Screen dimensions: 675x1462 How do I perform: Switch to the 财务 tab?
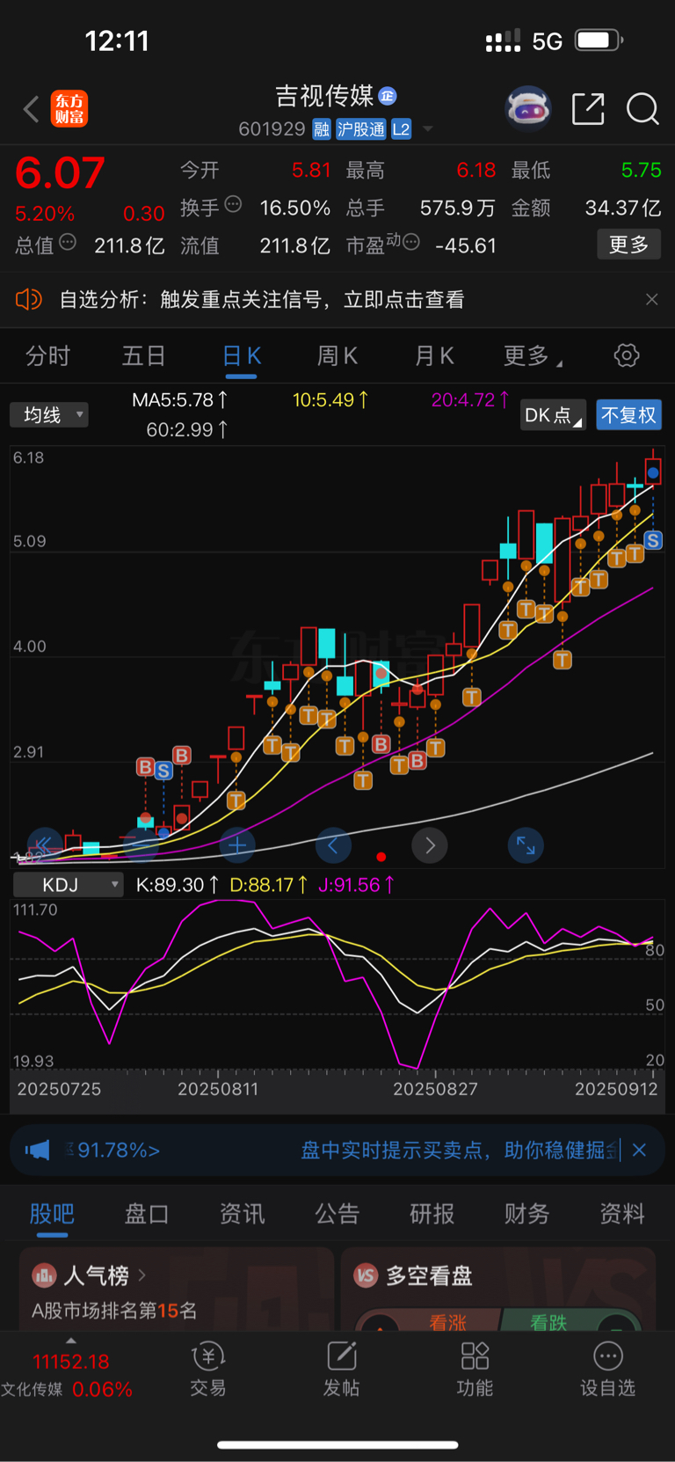coord(527,1214)
